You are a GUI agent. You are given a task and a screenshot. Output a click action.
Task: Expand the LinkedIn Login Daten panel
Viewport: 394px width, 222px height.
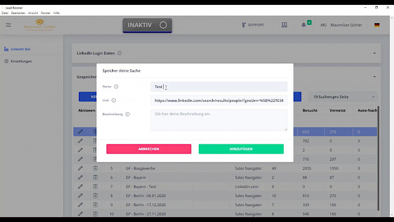tap(375, 53)
